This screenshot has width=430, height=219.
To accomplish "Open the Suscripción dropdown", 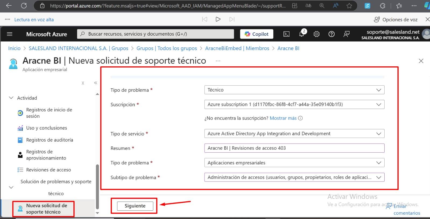I will tap(294, 104).
